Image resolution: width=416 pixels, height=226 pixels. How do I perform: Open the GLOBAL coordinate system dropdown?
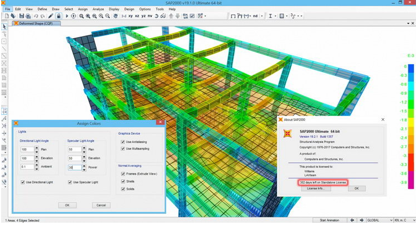(379, 220)
